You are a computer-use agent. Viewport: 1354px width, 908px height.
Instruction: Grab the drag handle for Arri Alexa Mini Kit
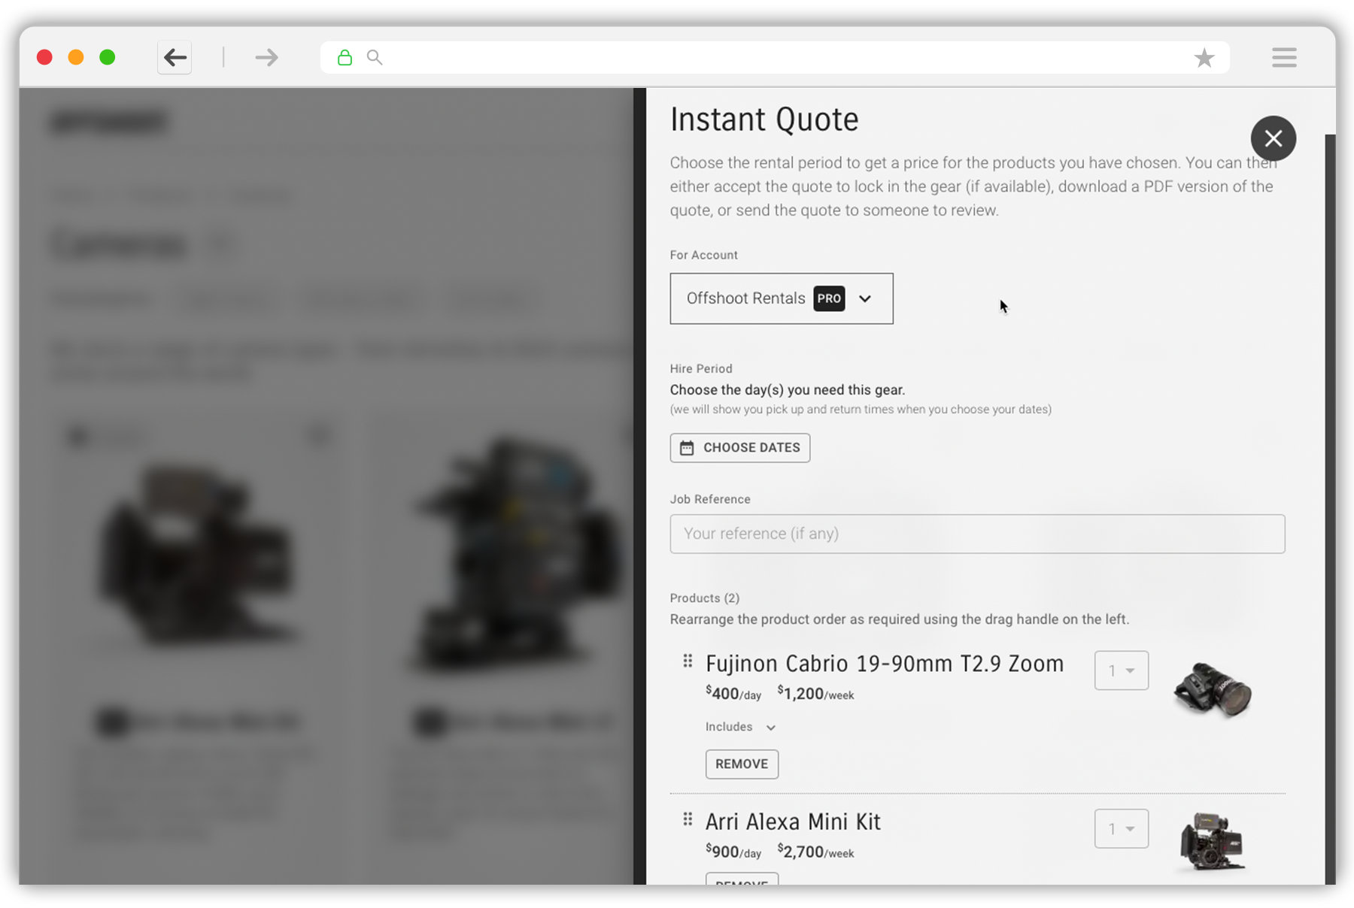688,819
